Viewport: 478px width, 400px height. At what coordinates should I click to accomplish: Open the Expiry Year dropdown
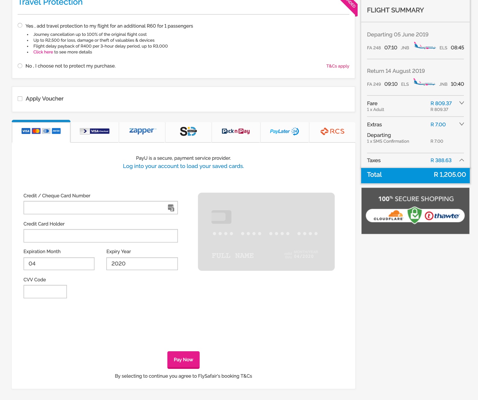pos(142,264)
